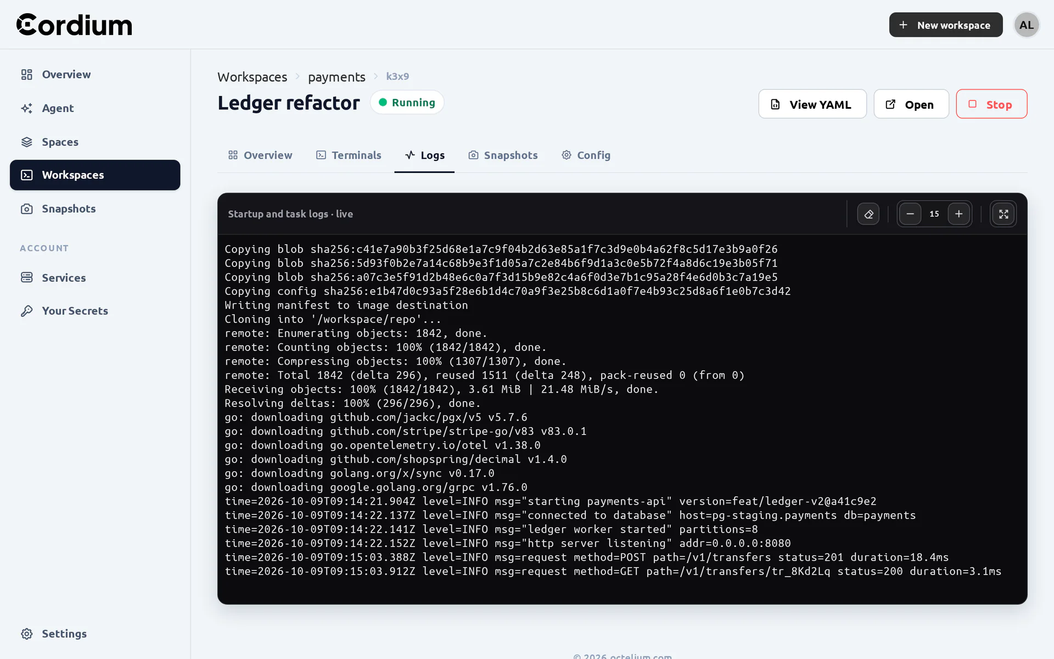Click the 'Resolving deltas' log line
The image size is (1054, 659).
coord(352,403)
